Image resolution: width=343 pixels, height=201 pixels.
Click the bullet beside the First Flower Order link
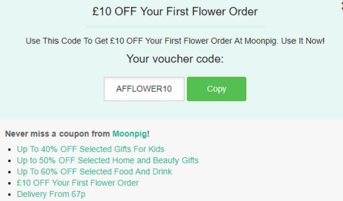pos(10,183)
